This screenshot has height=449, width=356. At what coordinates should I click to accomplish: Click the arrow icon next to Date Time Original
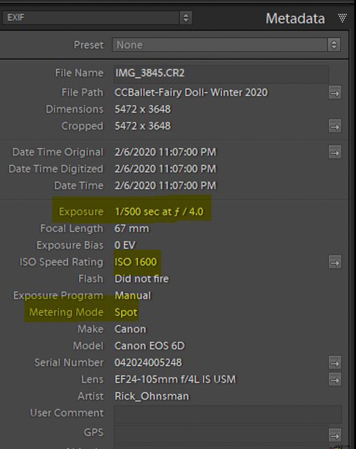(335, 152)
